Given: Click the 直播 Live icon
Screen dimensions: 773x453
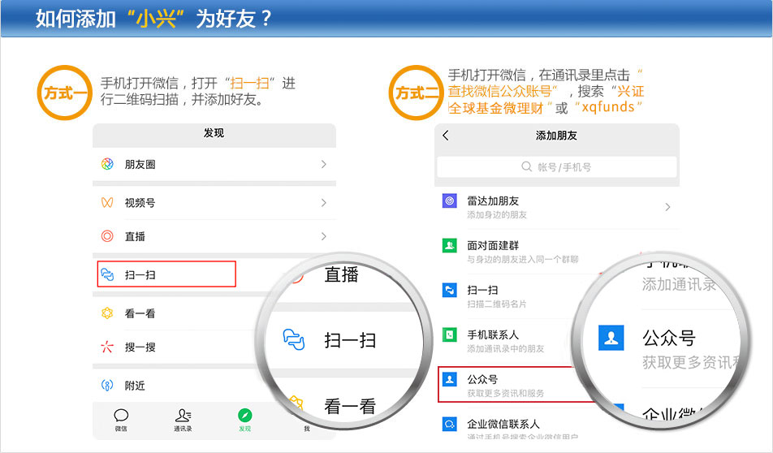Looking at the screenshot, I should point(107,236).
